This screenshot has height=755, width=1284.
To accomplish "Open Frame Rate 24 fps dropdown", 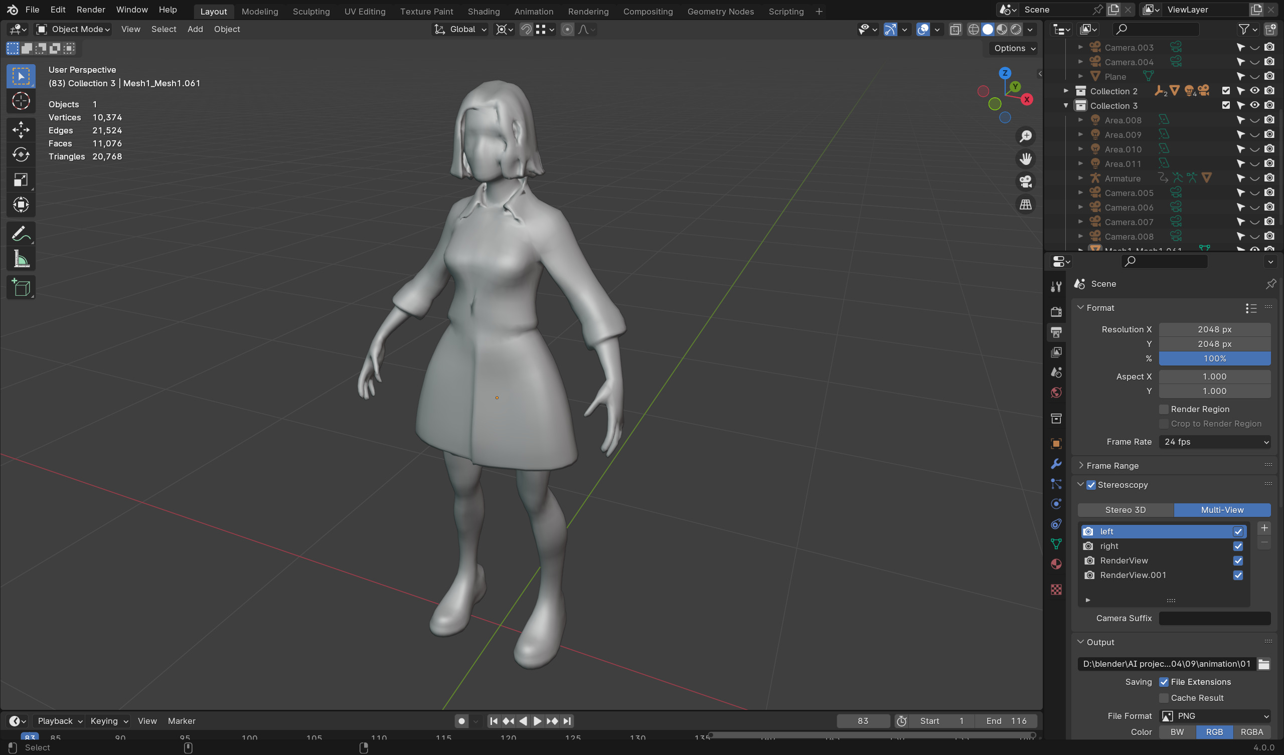I will [1215, 442].
